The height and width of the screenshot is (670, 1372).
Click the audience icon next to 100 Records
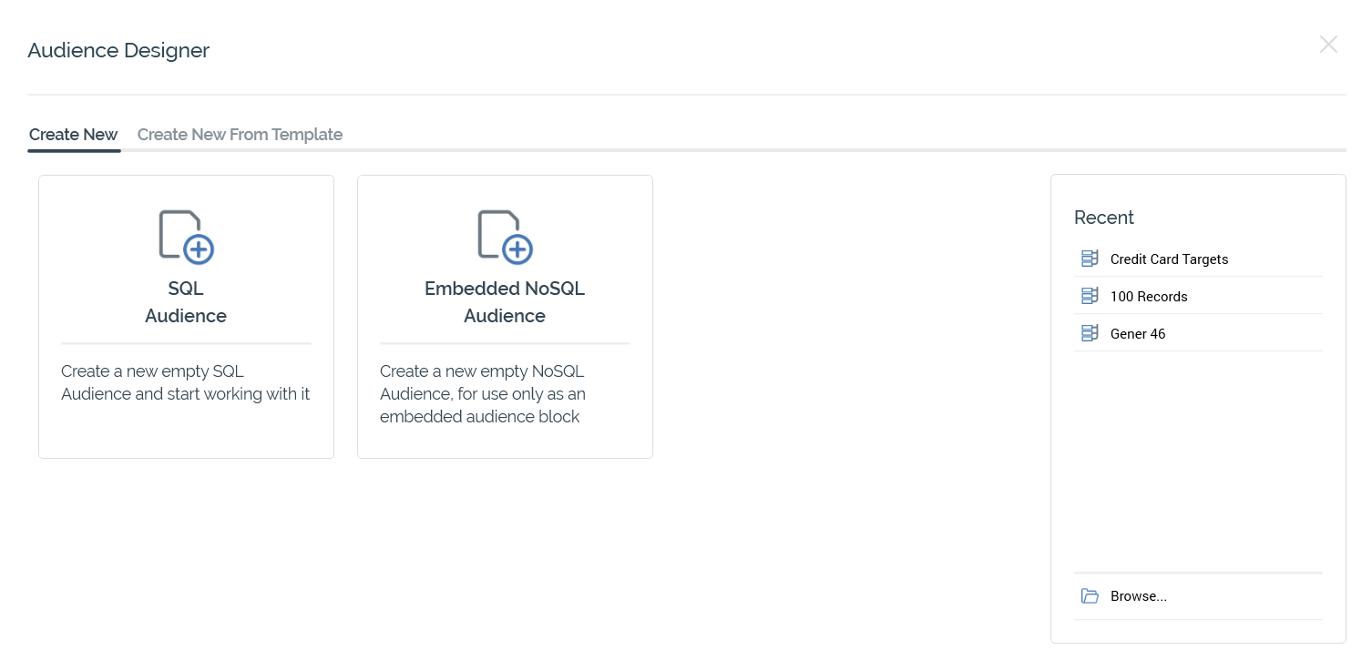[x=1090, y=297]
